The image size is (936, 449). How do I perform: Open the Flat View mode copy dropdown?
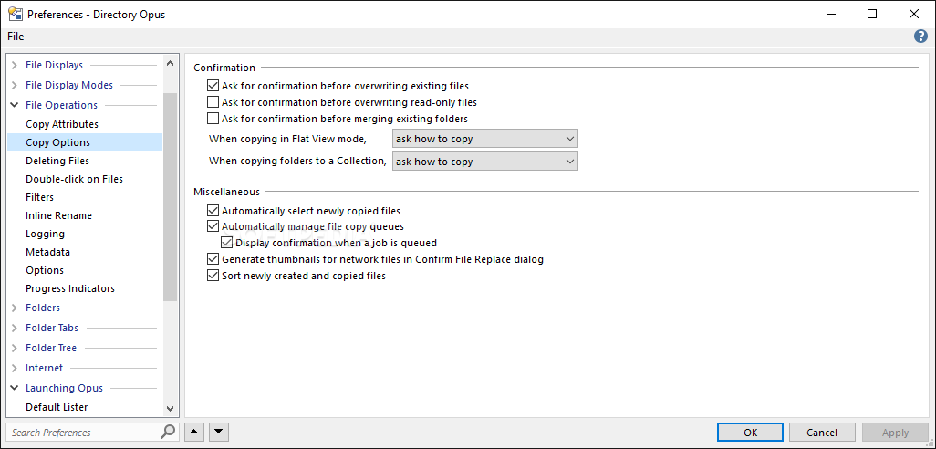coord(484,139)
